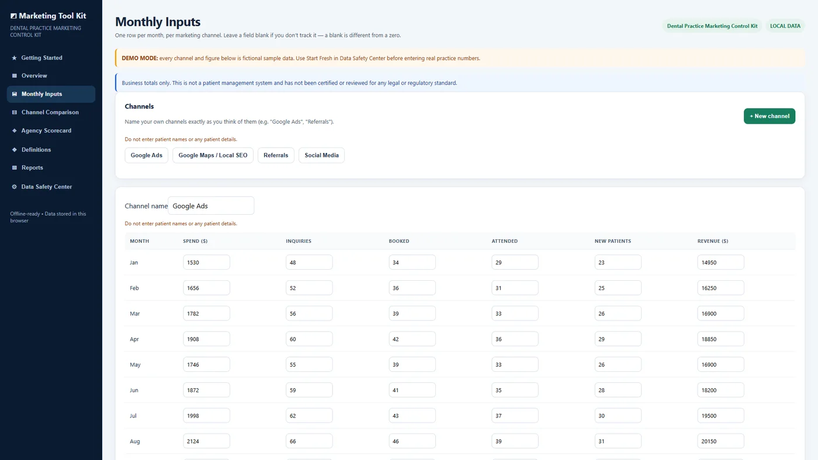Click the Monthly Inputs sidebar icon
Image resolution: width=818 pixels, height=460 pixels.
click(x=14, y=94)
